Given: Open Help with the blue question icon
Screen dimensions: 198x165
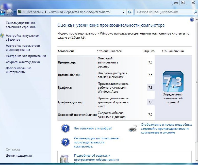Looking at the screenshot, I should point(192,20).
